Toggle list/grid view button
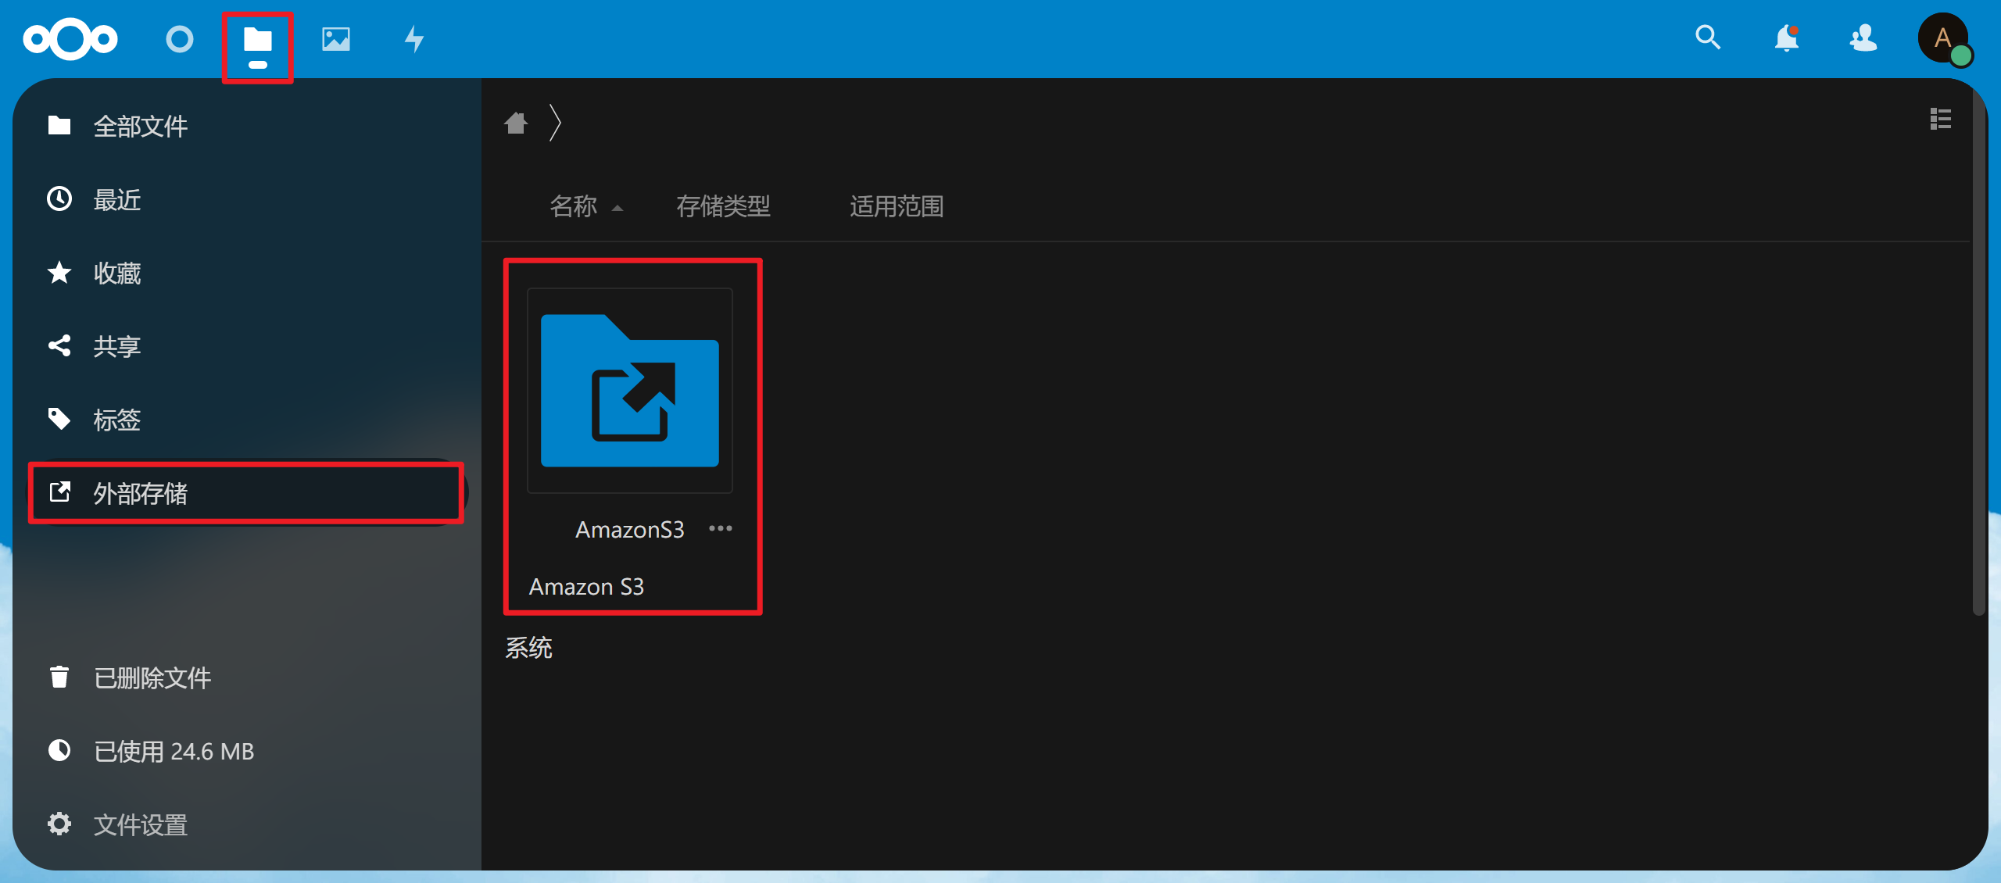The image size is (2001, 883). (1940, 120)
